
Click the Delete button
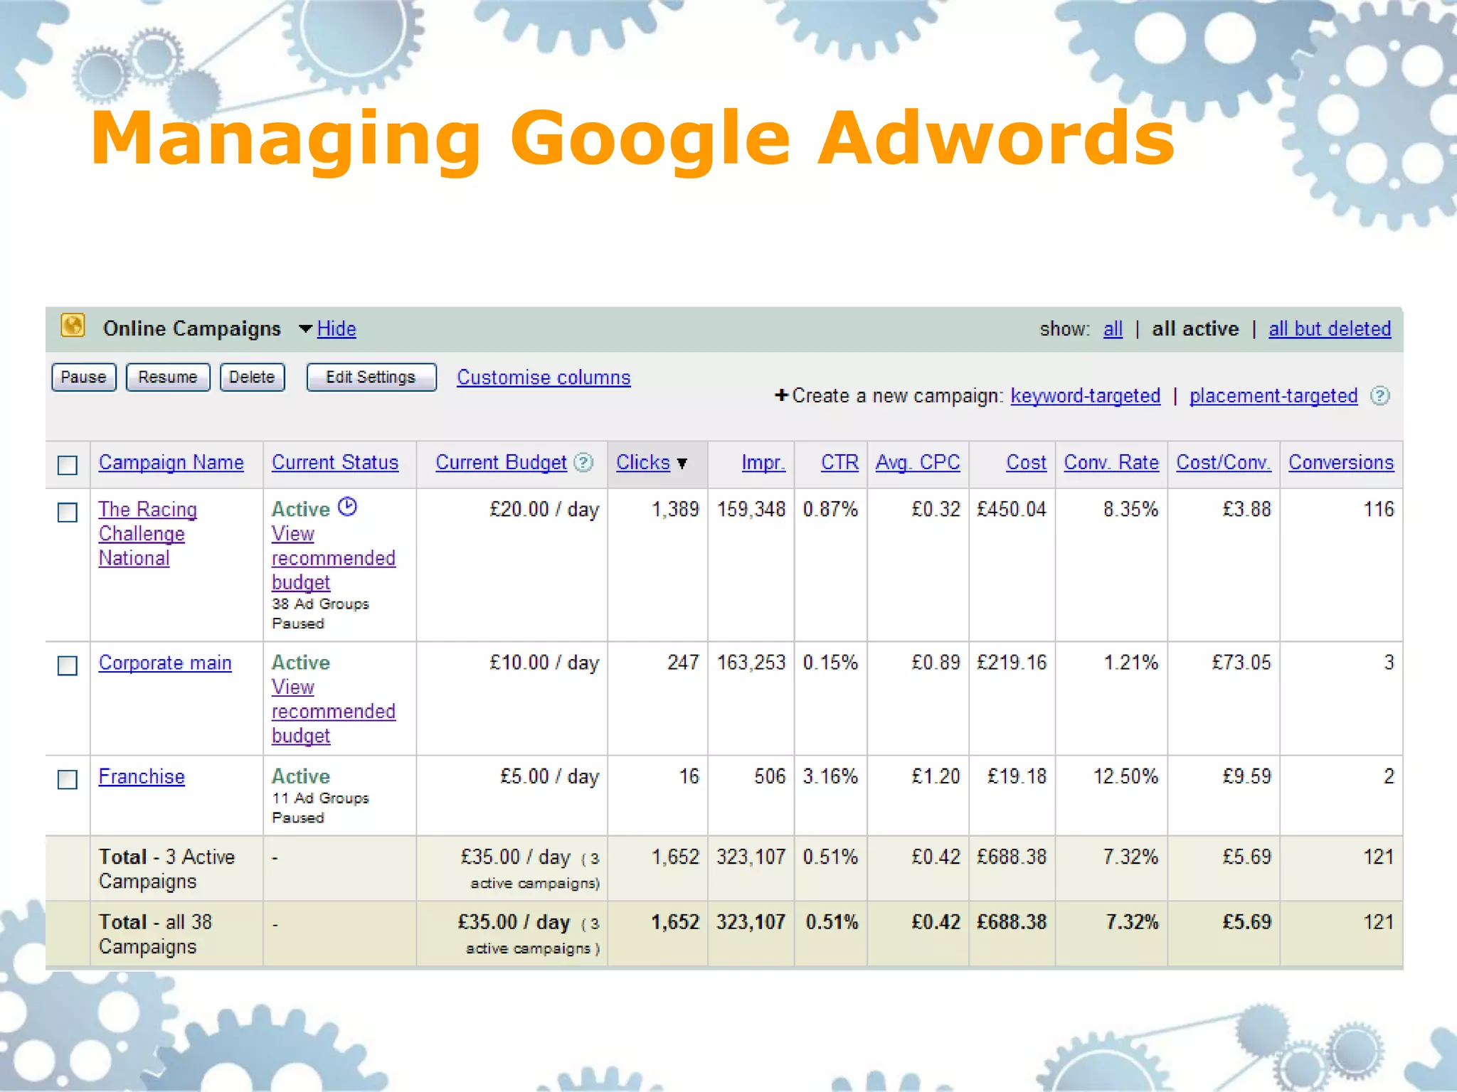pos(252,377)
